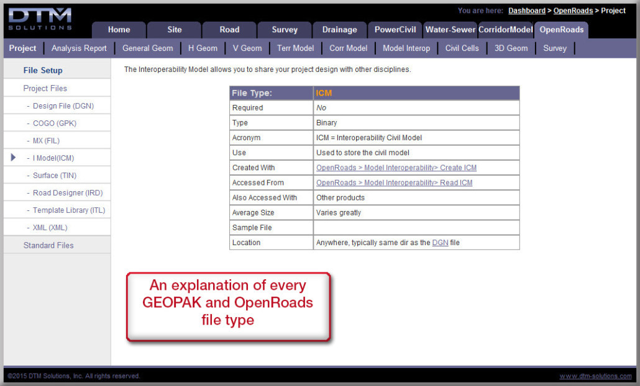This screenshot has width=640, height=386.
Task: Follow the Create ICM link
Action: coord(396,168)
